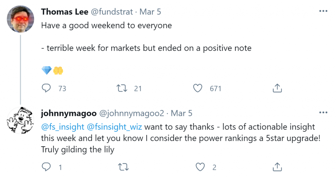This screenshot has width=336, height=177.
Task: Reply to Thomas Lee's tweet
Action: tap(47, 88)
